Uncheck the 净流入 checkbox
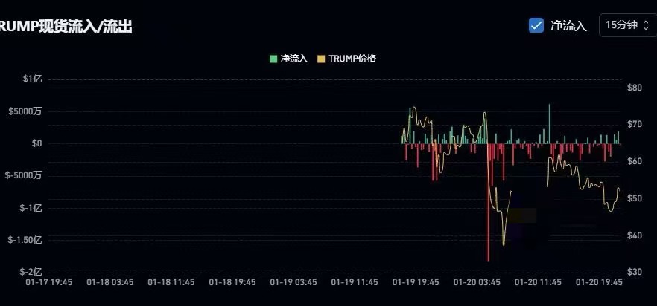This screenshot has width=657, height=306. coord(536,25)
